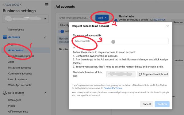The height and width of the screenshot is (115, 184).
Task: Select the Nashtech ad account row
Action: [64, 49]
